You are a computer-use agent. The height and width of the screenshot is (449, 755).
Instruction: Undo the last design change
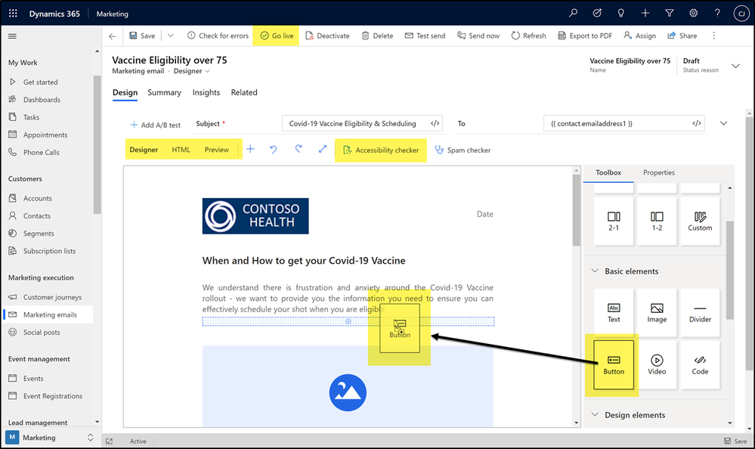coord(274,150)
